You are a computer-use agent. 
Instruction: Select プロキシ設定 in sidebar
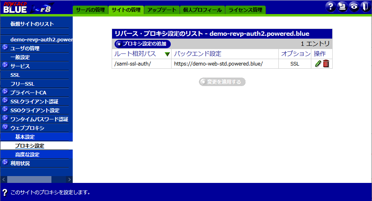(x=30, y=146)
